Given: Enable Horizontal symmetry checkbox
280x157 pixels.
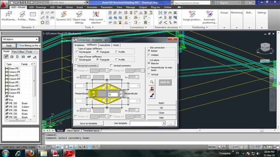Looking at the screenshot, I should click(x=76, y=65).
